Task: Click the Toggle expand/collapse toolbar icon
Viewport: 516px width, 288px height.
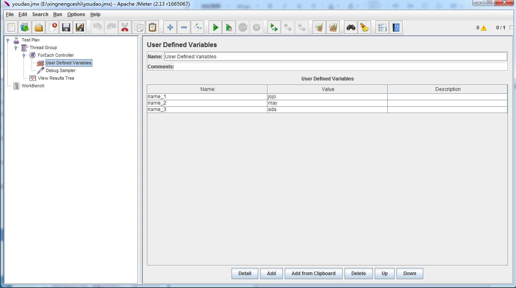Action: (x=198, y=27)
